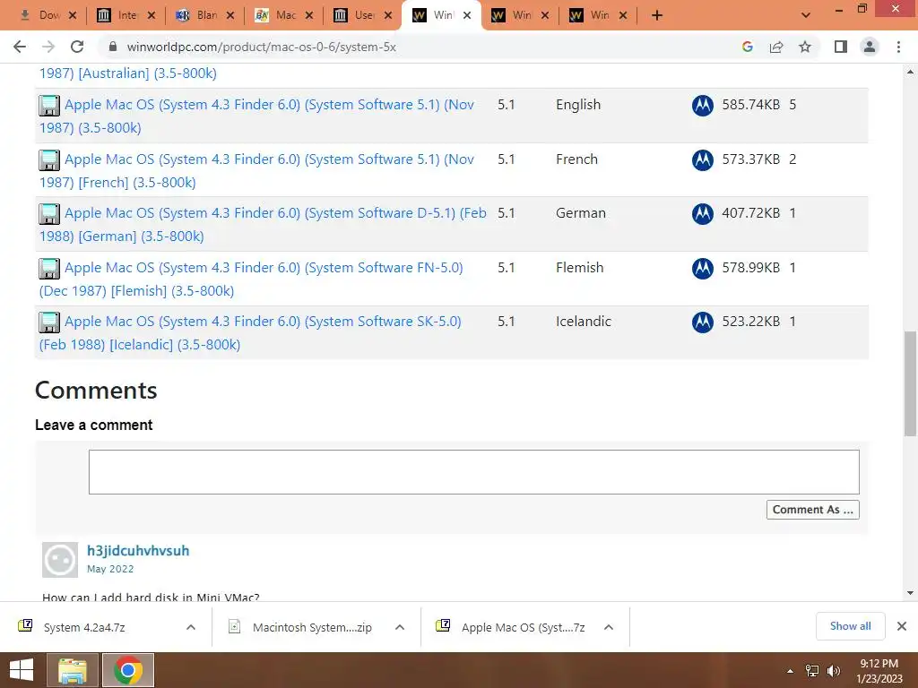Screen dimensions: 918x688
Task: Click floppy icon of German row
Action: click(49, 213)
